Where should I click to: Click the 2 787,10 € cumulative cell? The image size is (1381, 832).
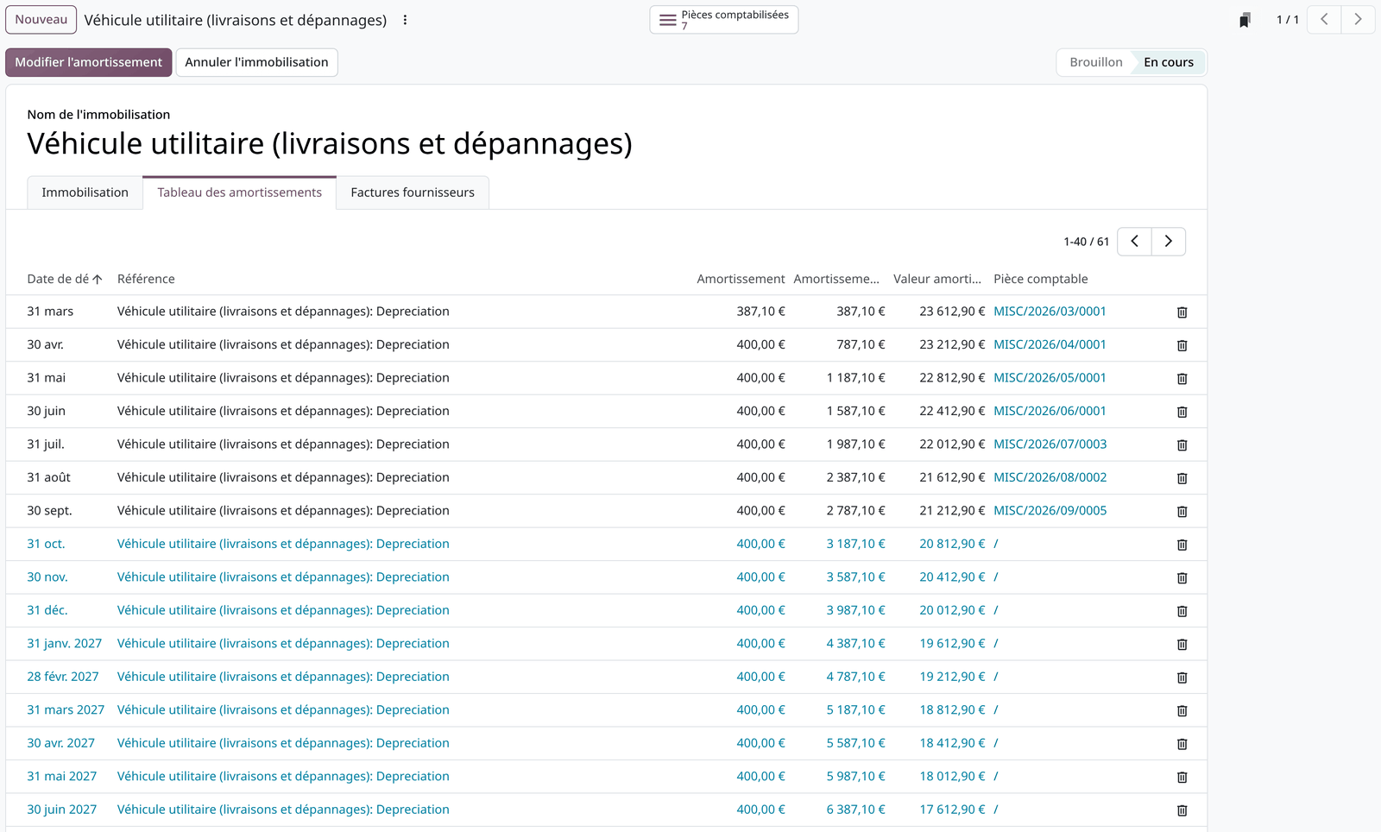[855, 511]
